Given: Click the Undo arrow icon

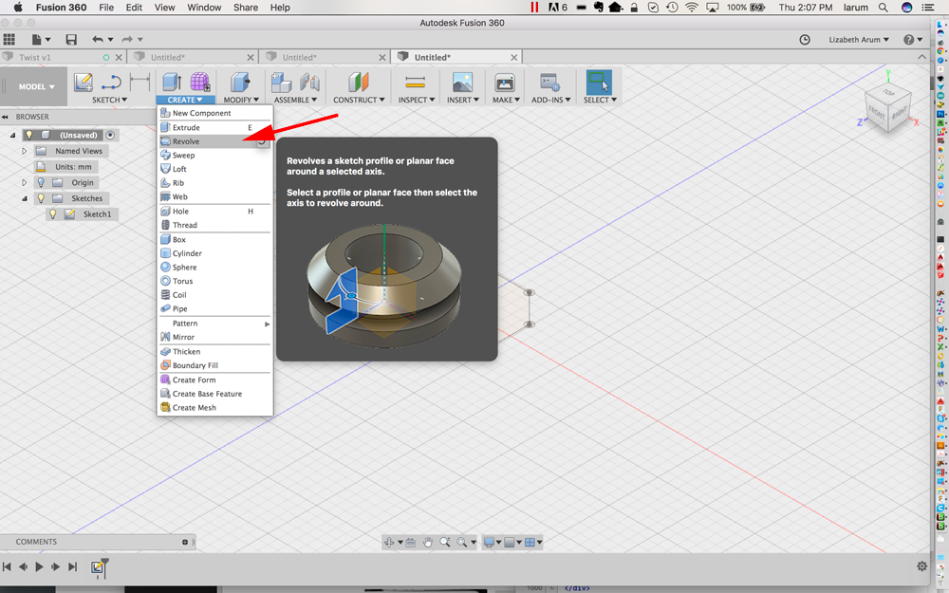Looking at the screenshot, I should coord(98,39).
